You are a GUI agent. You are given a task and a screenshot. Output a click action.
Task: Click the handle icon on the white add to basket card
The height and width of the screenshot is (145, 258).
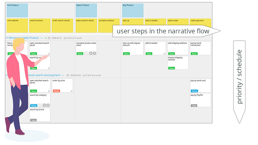[164, 54]
